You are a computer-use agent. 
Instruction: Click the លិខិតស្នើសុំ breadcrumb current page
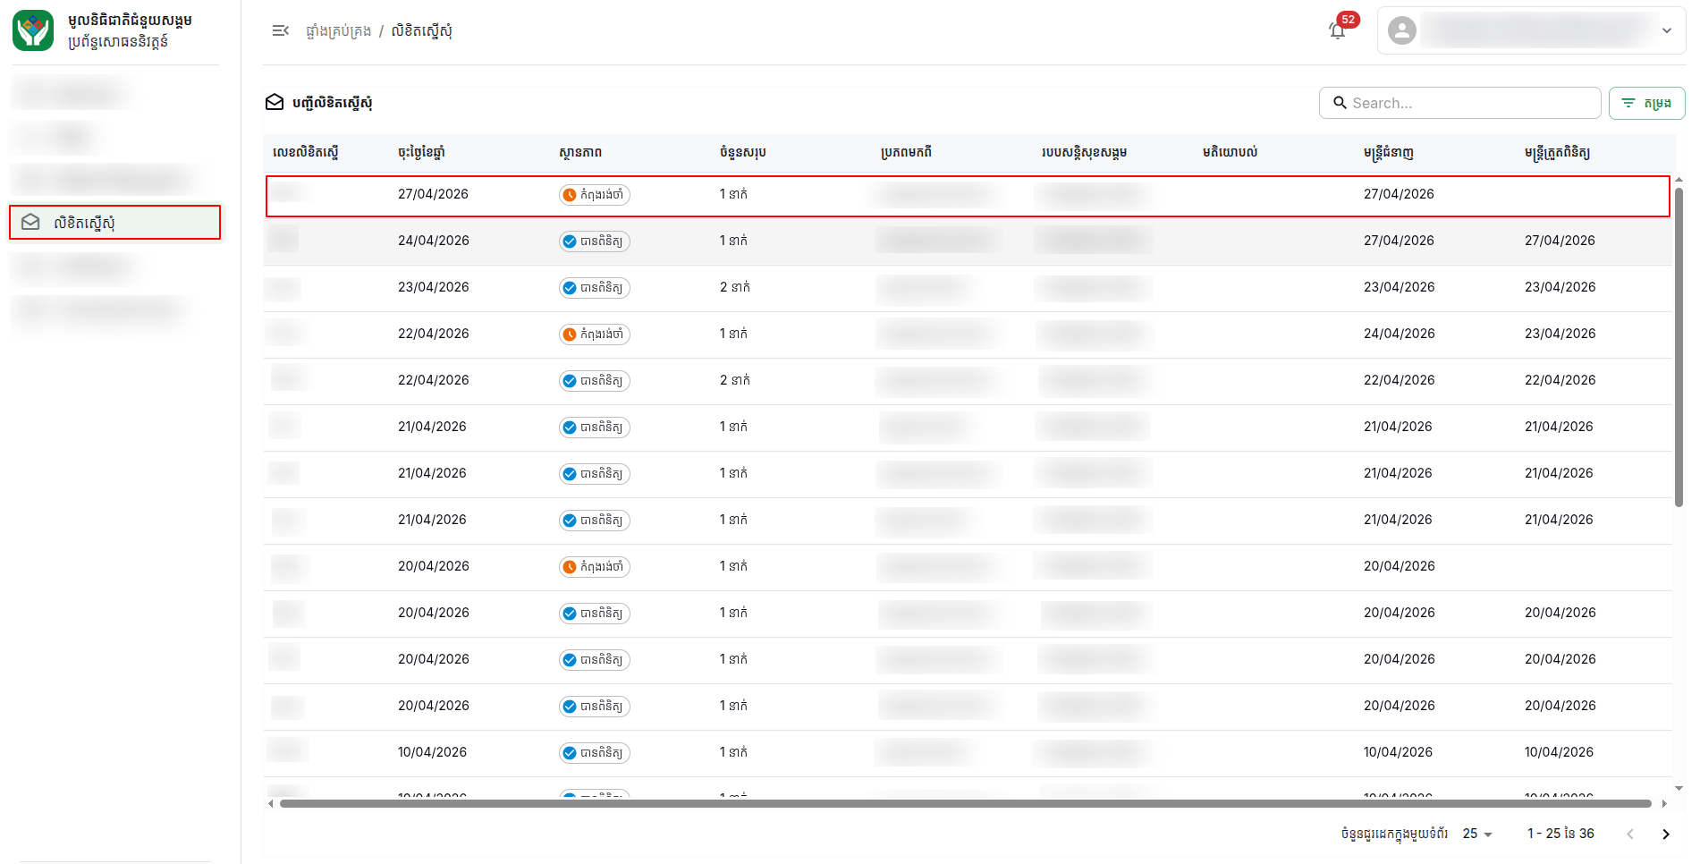point(422,31)
